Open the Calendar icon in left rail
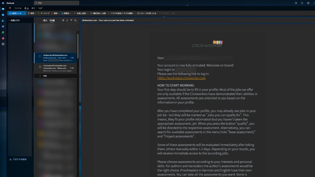Image resolution: width=315 pixels, height=177 pixels. click(x=3, y=15)
